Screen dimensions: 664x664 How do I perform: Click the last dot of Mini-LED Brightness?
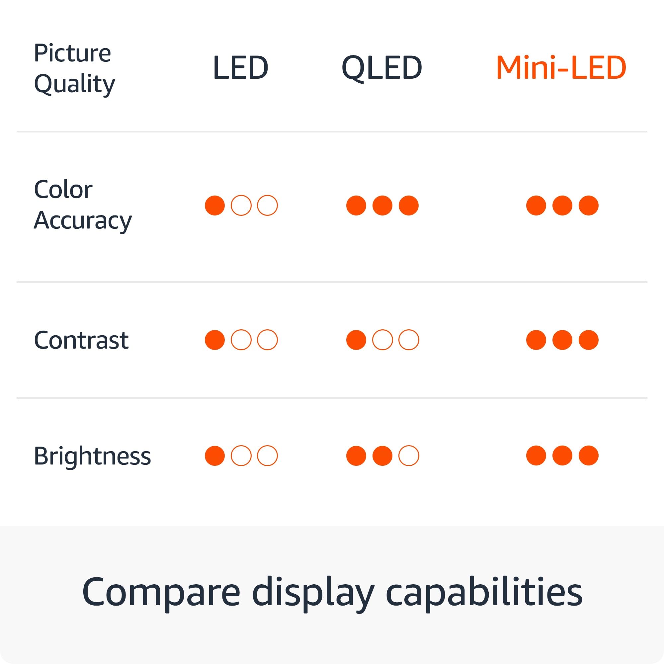(x=589, y=456)
